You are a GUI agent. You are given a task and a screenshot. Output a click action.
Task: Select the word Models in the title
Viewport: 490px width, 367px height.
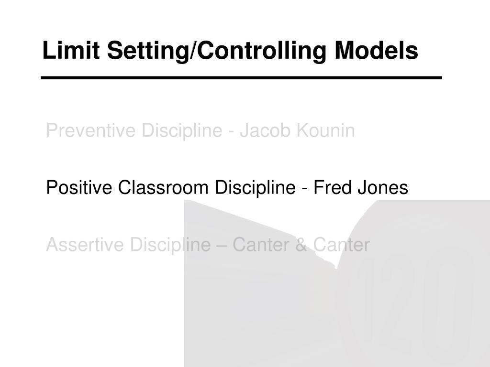(x=376, y=50)
